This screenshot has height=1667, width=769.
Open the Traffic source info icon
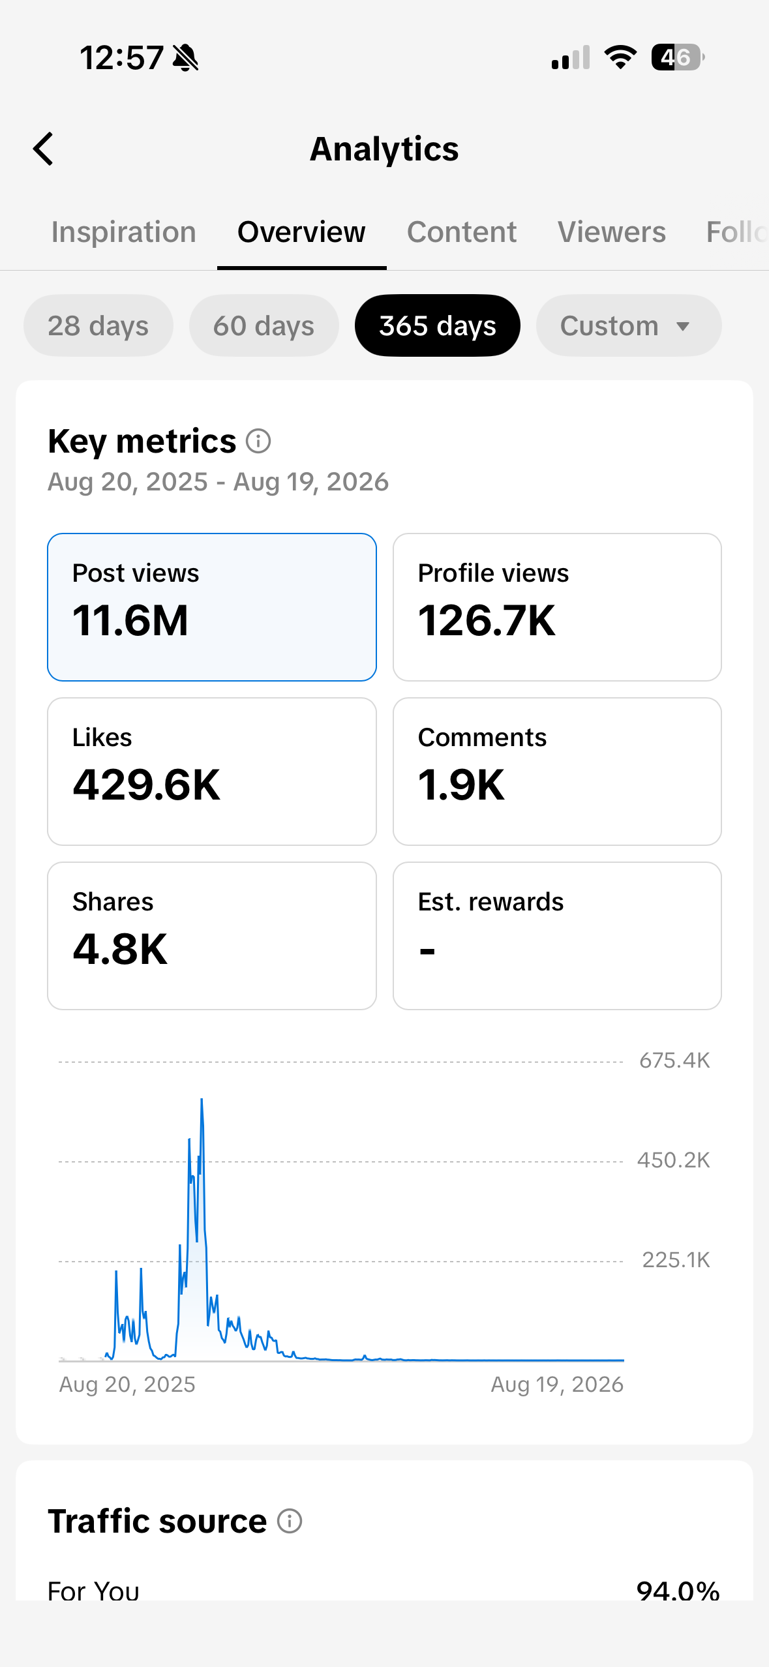click(x=290, y=1522)
